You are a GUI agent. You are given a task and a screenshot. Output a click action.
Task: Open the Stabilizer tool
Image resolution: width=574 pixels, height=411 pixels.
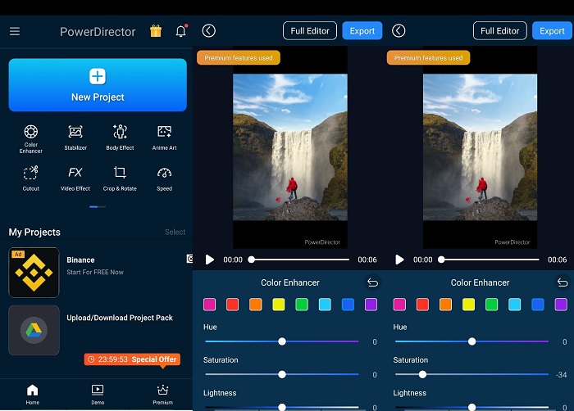75,138
